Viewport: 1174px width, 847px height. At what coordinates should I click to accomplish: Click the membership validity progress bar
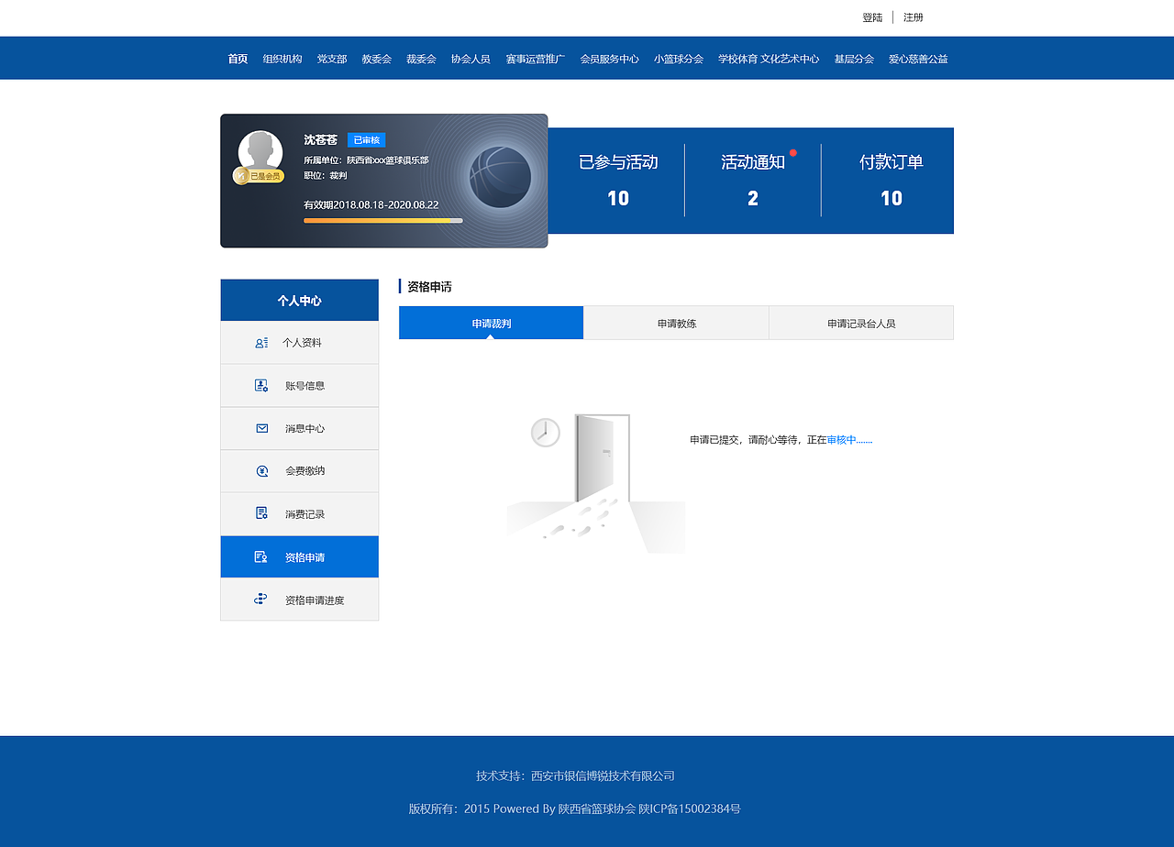383,221
